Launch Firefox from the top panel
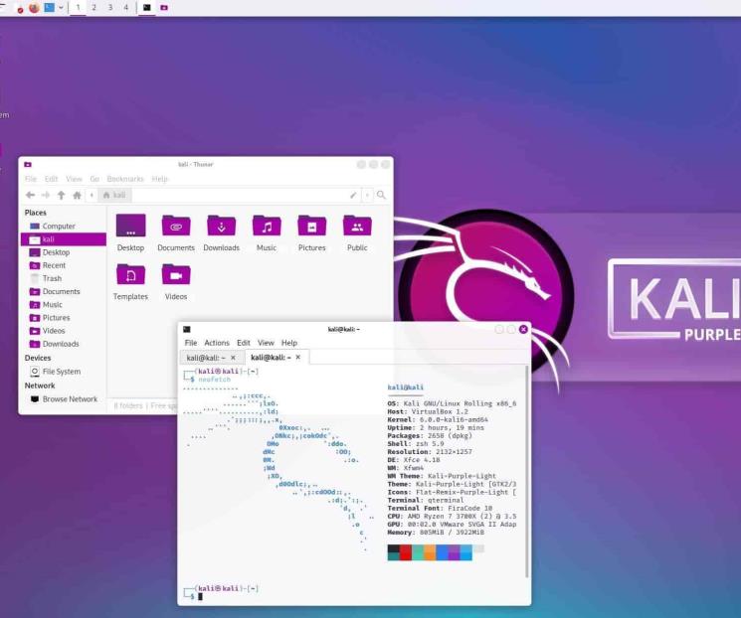Viewport: 741px width, 618px height. click(x=34, y=7)
